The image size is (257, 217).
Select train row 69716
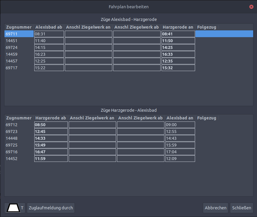[129, 152]
